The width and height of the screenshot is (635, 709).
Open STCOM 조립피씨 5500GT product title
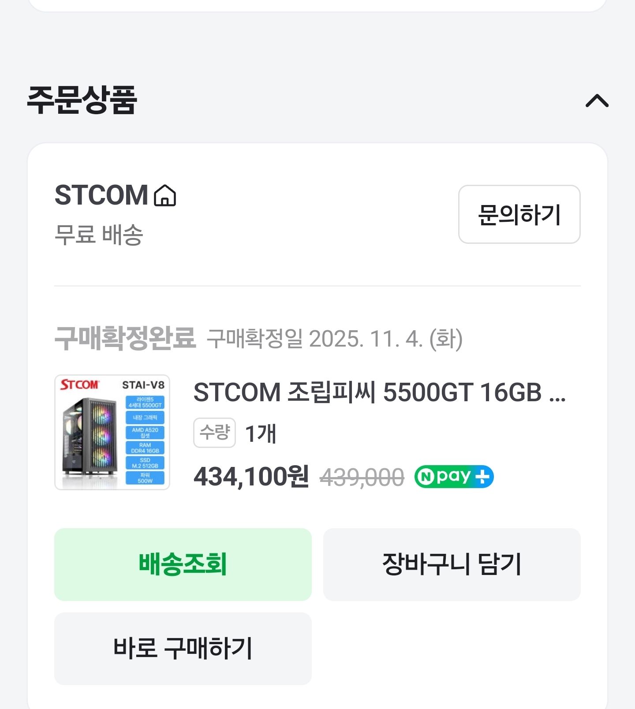(379, 392)
